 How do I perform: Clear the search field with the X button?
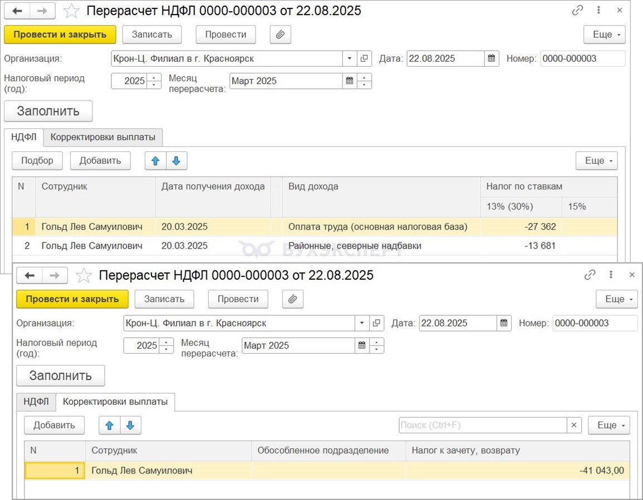[574, 425]
